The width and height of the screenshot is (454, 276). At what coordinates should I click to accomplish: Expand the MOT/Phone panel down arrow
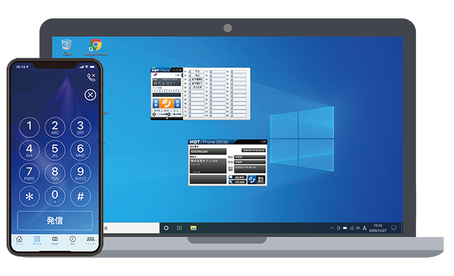[166, 118]
